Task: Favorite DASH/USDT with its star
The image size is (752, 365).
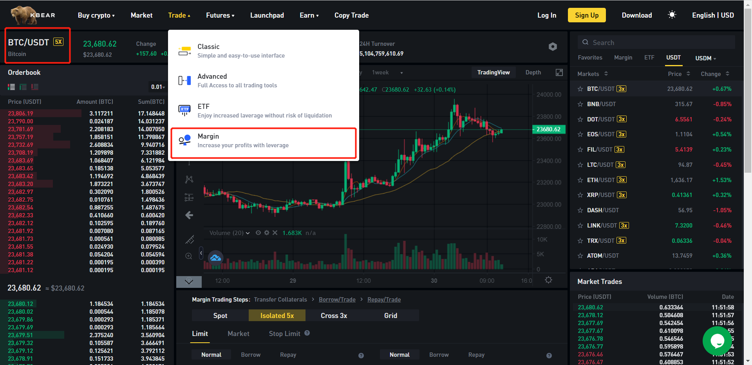Action: (580, 210)
